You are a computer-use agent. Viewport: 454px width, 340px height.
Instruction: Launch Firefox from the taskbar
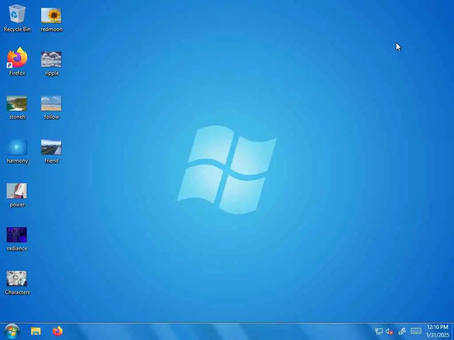pyautogui.click(x=58, y=331)
